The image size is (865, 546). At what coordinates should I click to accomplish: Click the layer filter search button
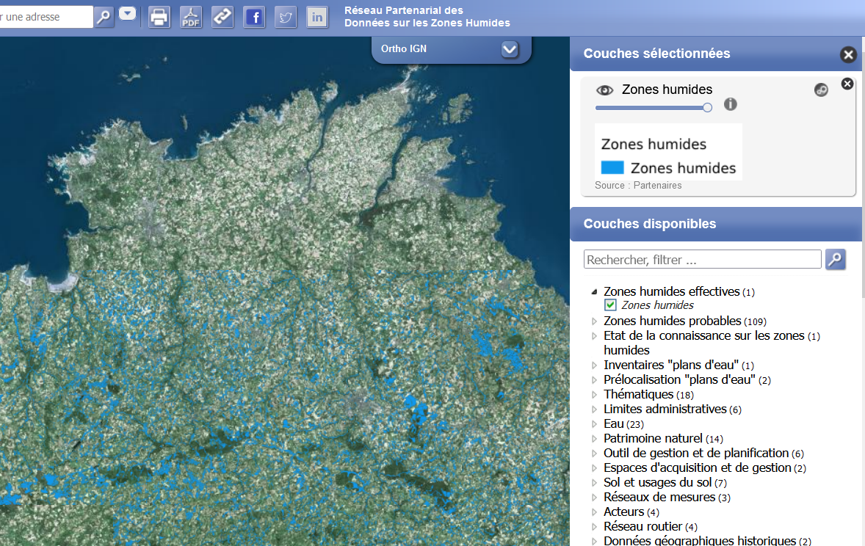tap(836, 259)
